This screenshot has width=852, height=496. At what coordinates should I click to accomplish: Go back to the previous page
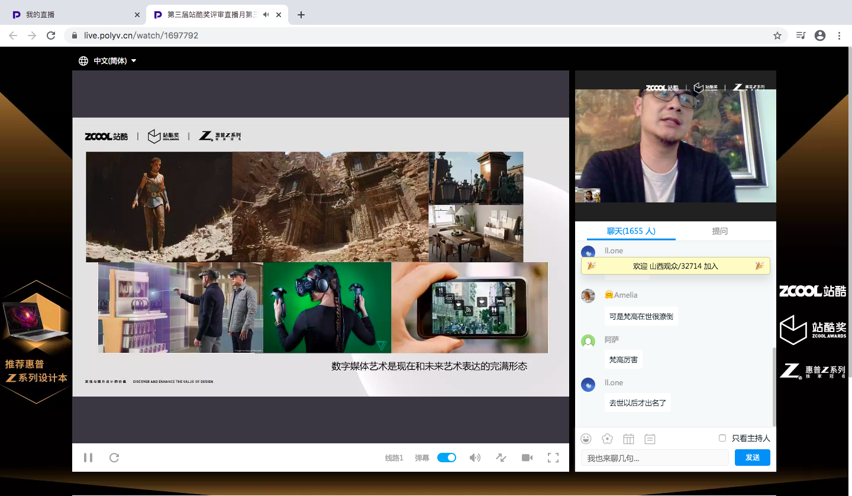[x=13, y=36]
